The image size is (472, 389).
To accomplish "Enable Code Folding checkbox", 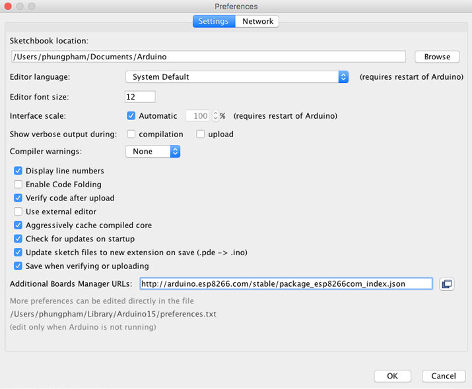I will [x=18, y=185].
